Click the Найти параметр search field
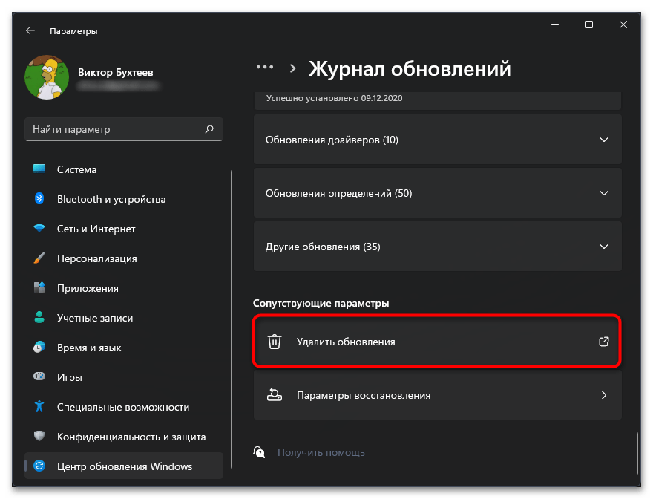This screenshot has width=653, height=499. (x=115, y=129)
